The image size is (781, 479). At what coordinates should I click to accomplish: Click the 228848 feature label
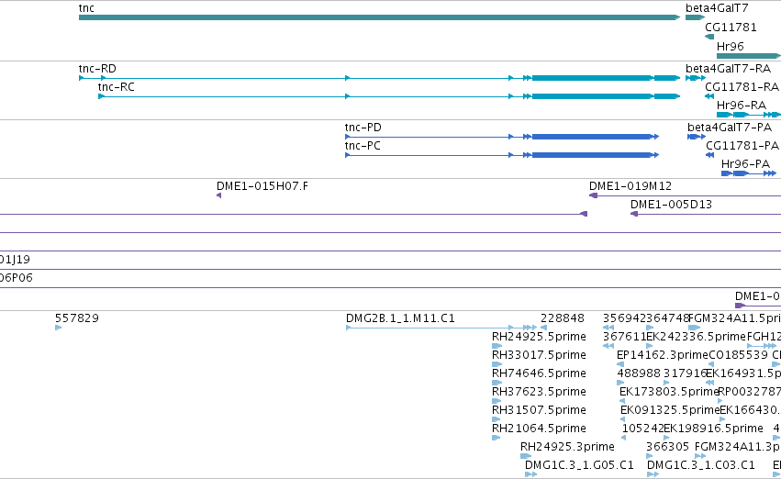(x=563, y=318)
